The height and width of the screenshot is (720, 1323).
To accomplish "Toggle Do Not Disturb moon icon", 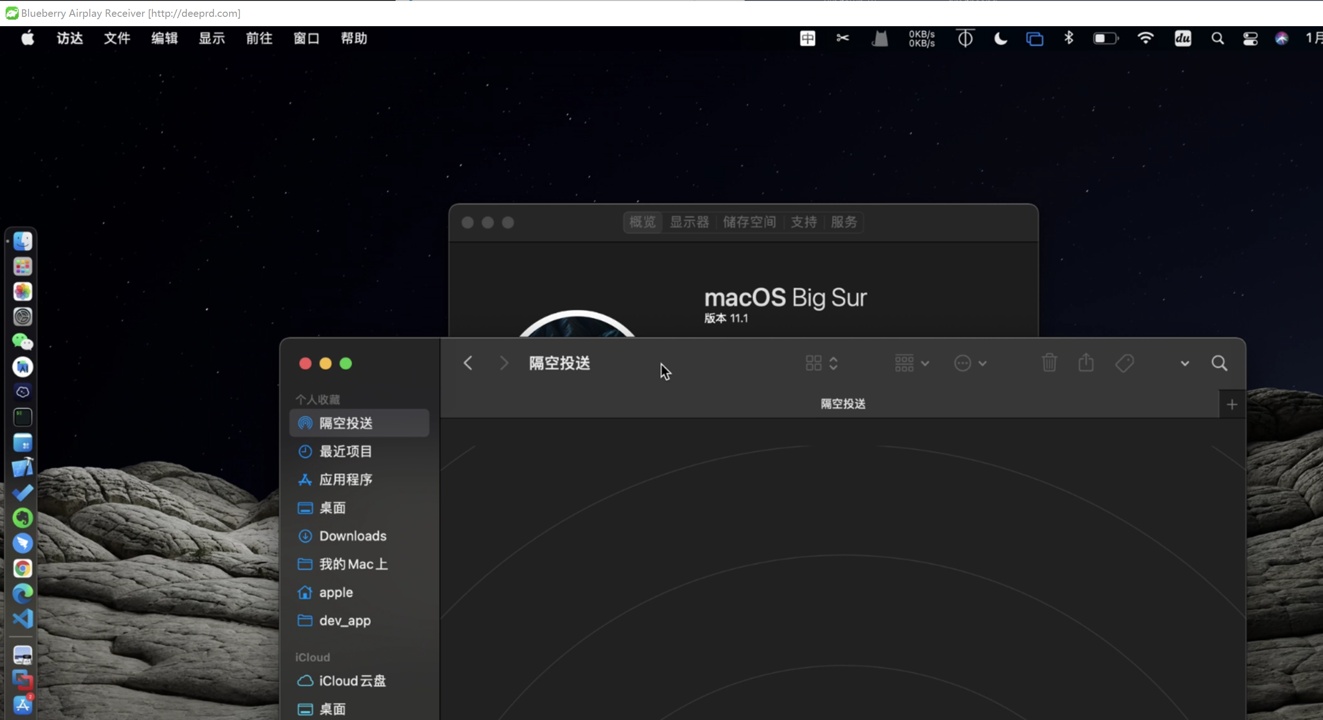I will tap(1000, 38).
